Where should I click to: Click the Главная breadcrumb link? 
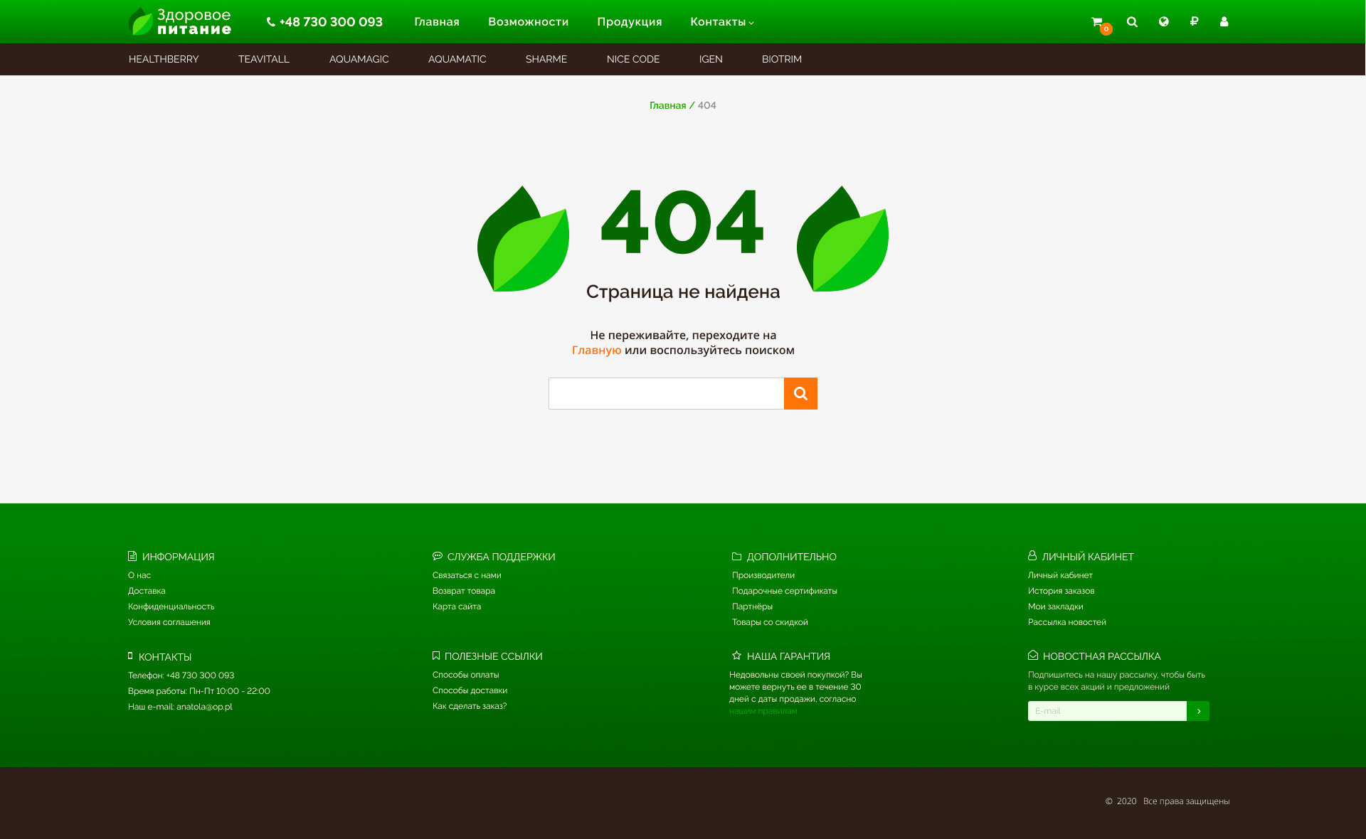tap(667, 105)
